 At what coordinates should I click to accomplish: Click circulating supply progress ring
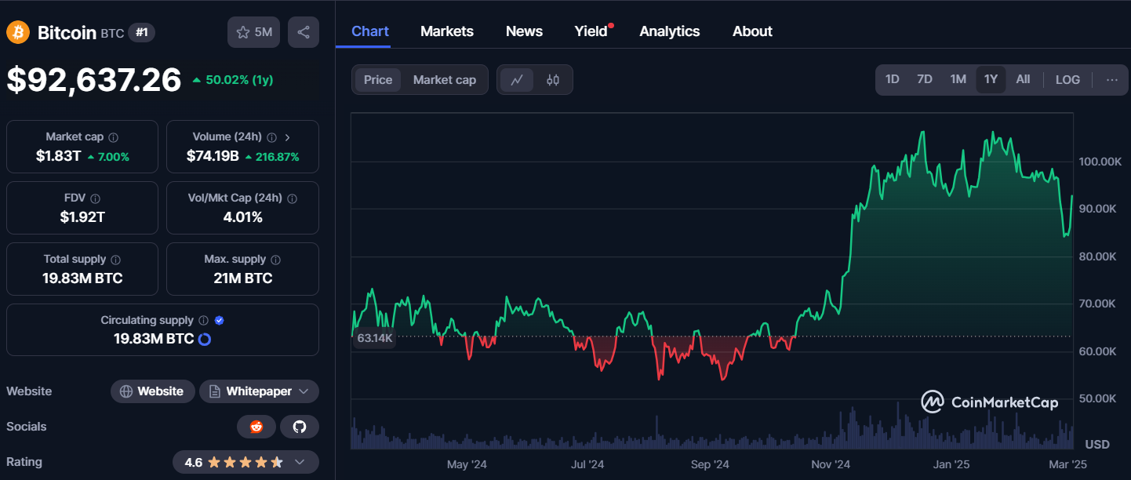coord(205,339)
